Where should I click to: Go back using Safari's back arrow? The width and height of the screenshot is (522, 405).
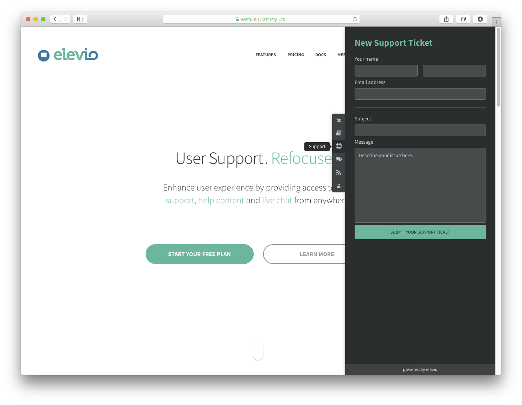coord(55,19)
